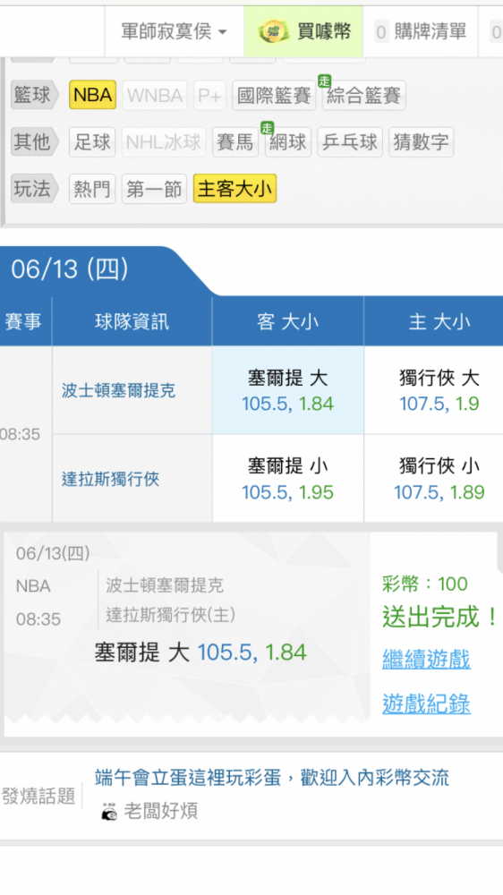
Task: Open the 軍師寂寞侯 dropdown menu
Action: (x=175, y=31)
